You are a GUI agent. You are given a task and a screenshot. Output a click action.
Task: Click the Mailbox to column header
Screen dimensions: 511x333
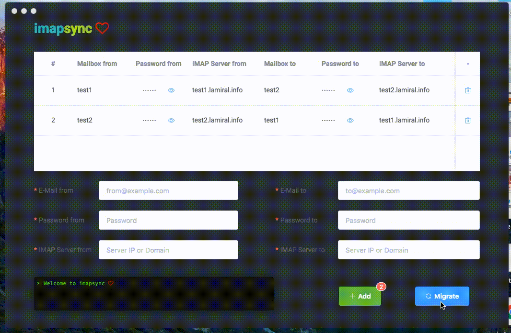pos(279,64)
